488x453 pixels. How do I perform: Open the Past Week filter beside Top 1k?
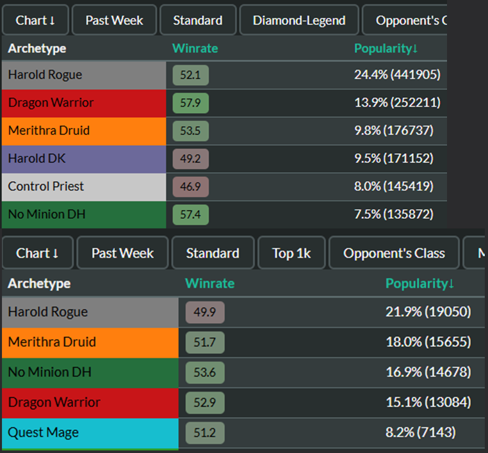[x=122, y=253]
